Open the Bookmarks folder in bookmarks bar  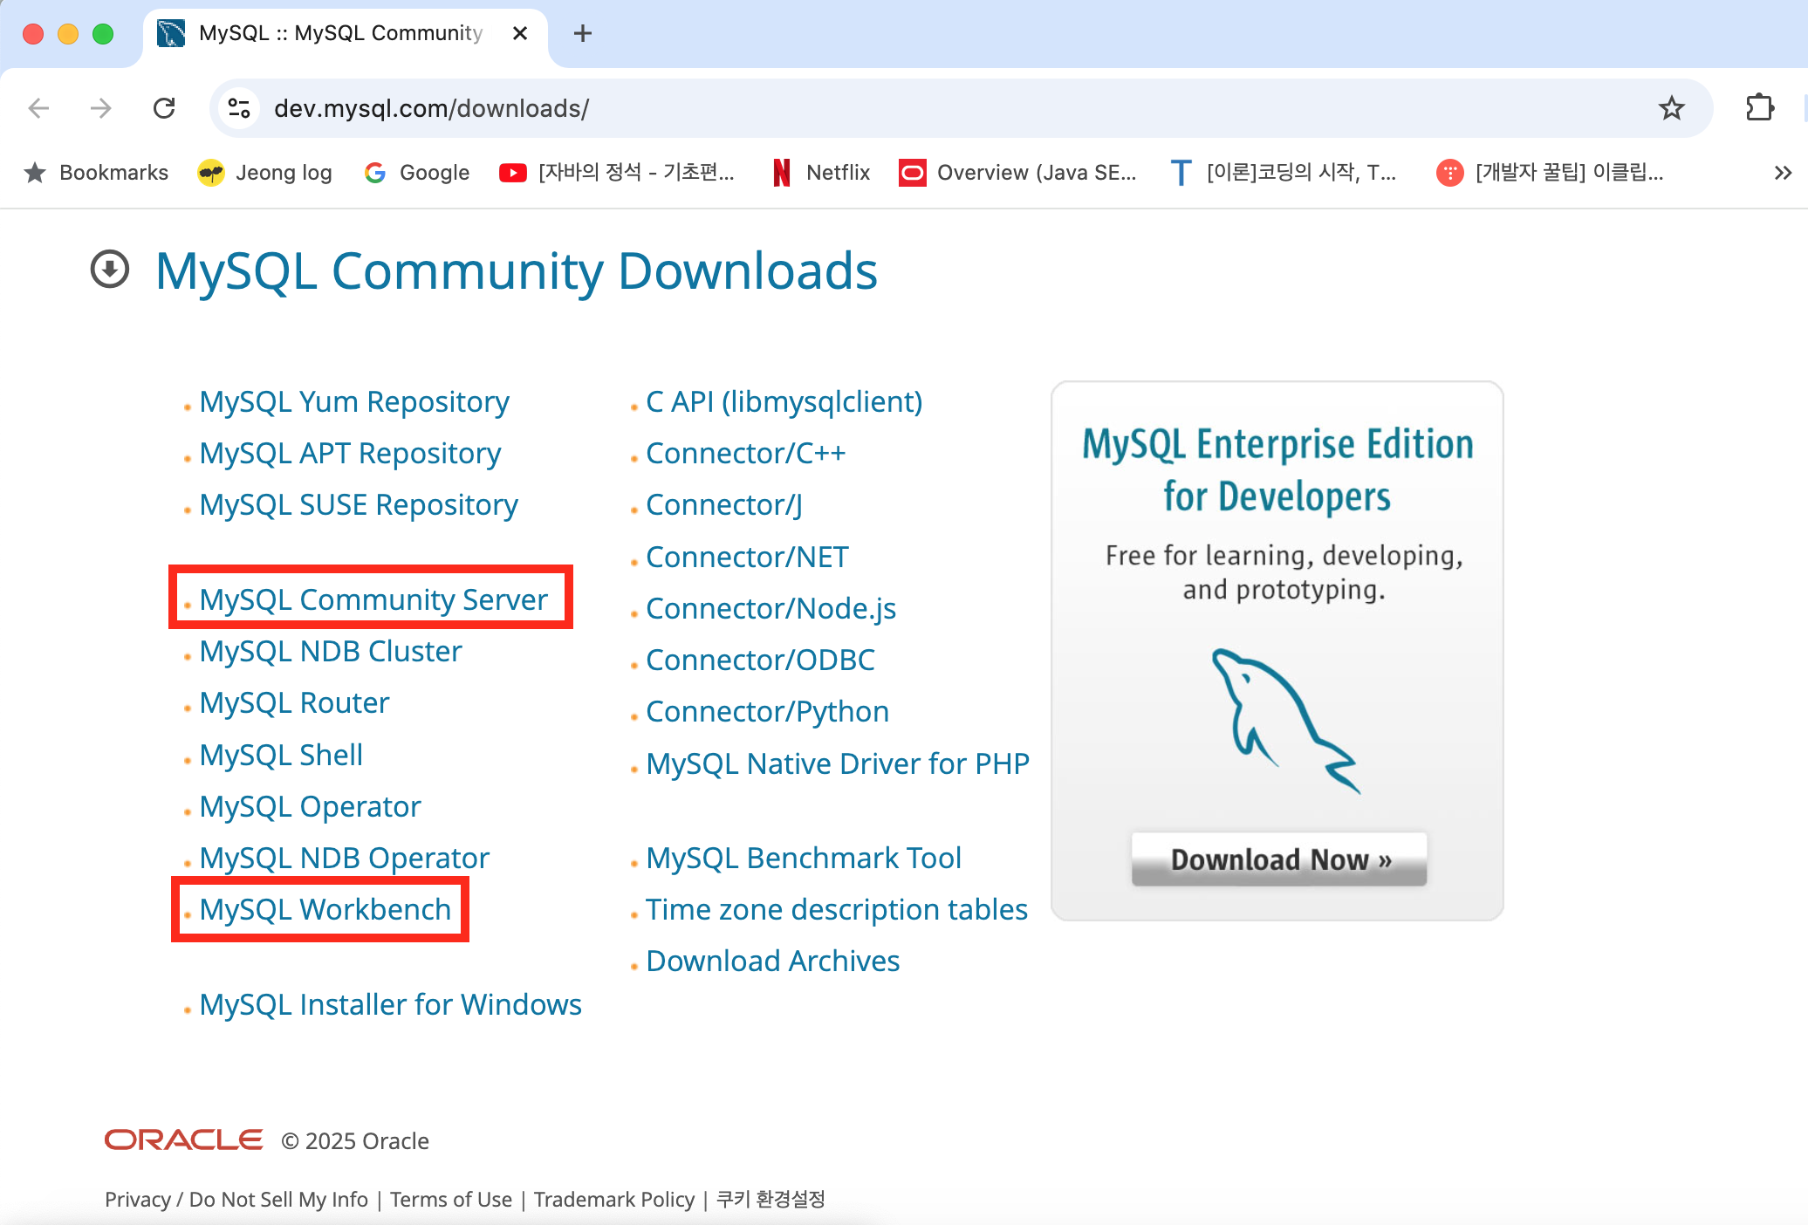[x=97, y=173]
